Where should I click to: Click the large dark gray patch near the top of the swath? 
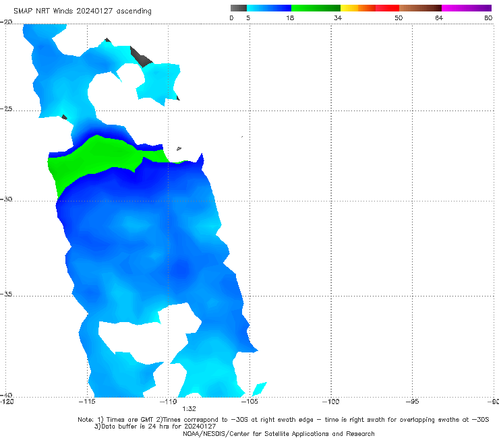(x=141, y=57)
